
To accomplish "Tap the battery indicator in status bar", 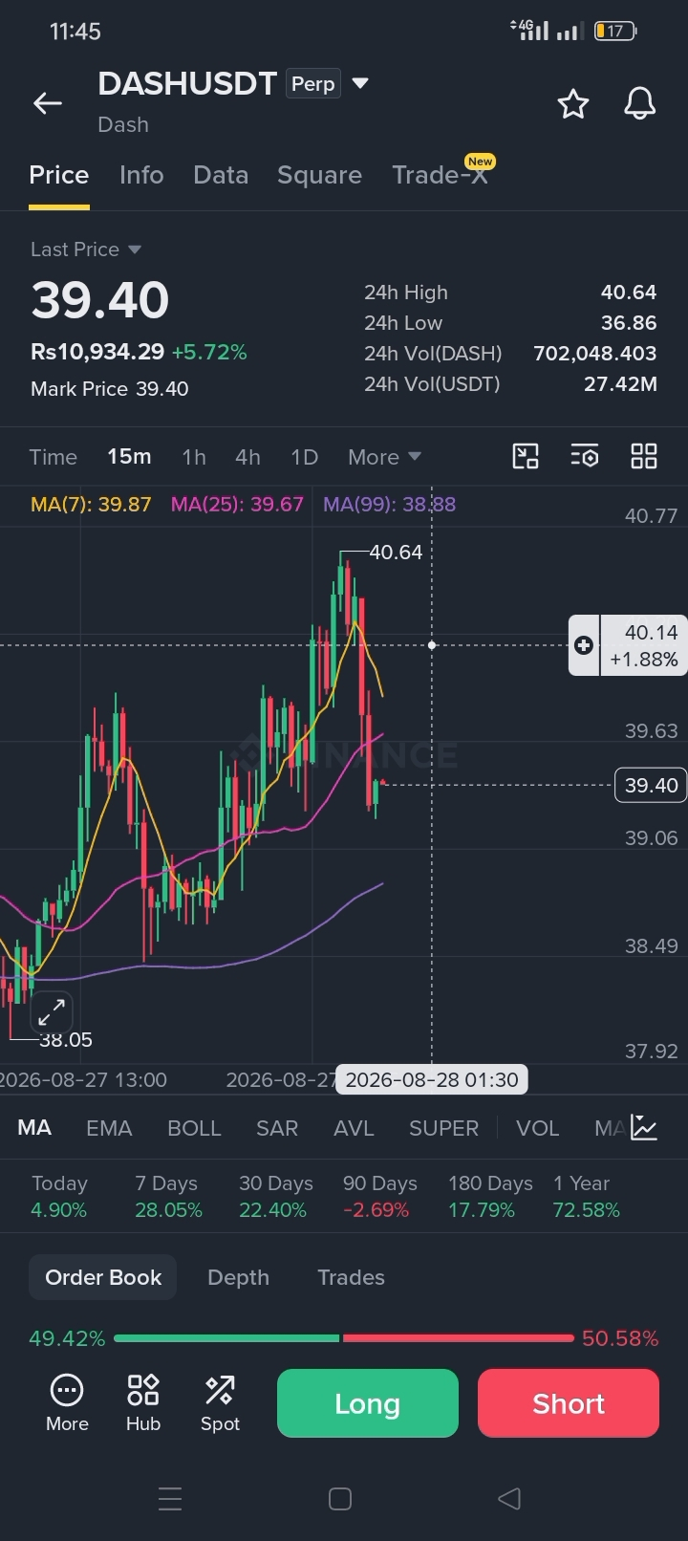I will (x=615, y=31).
